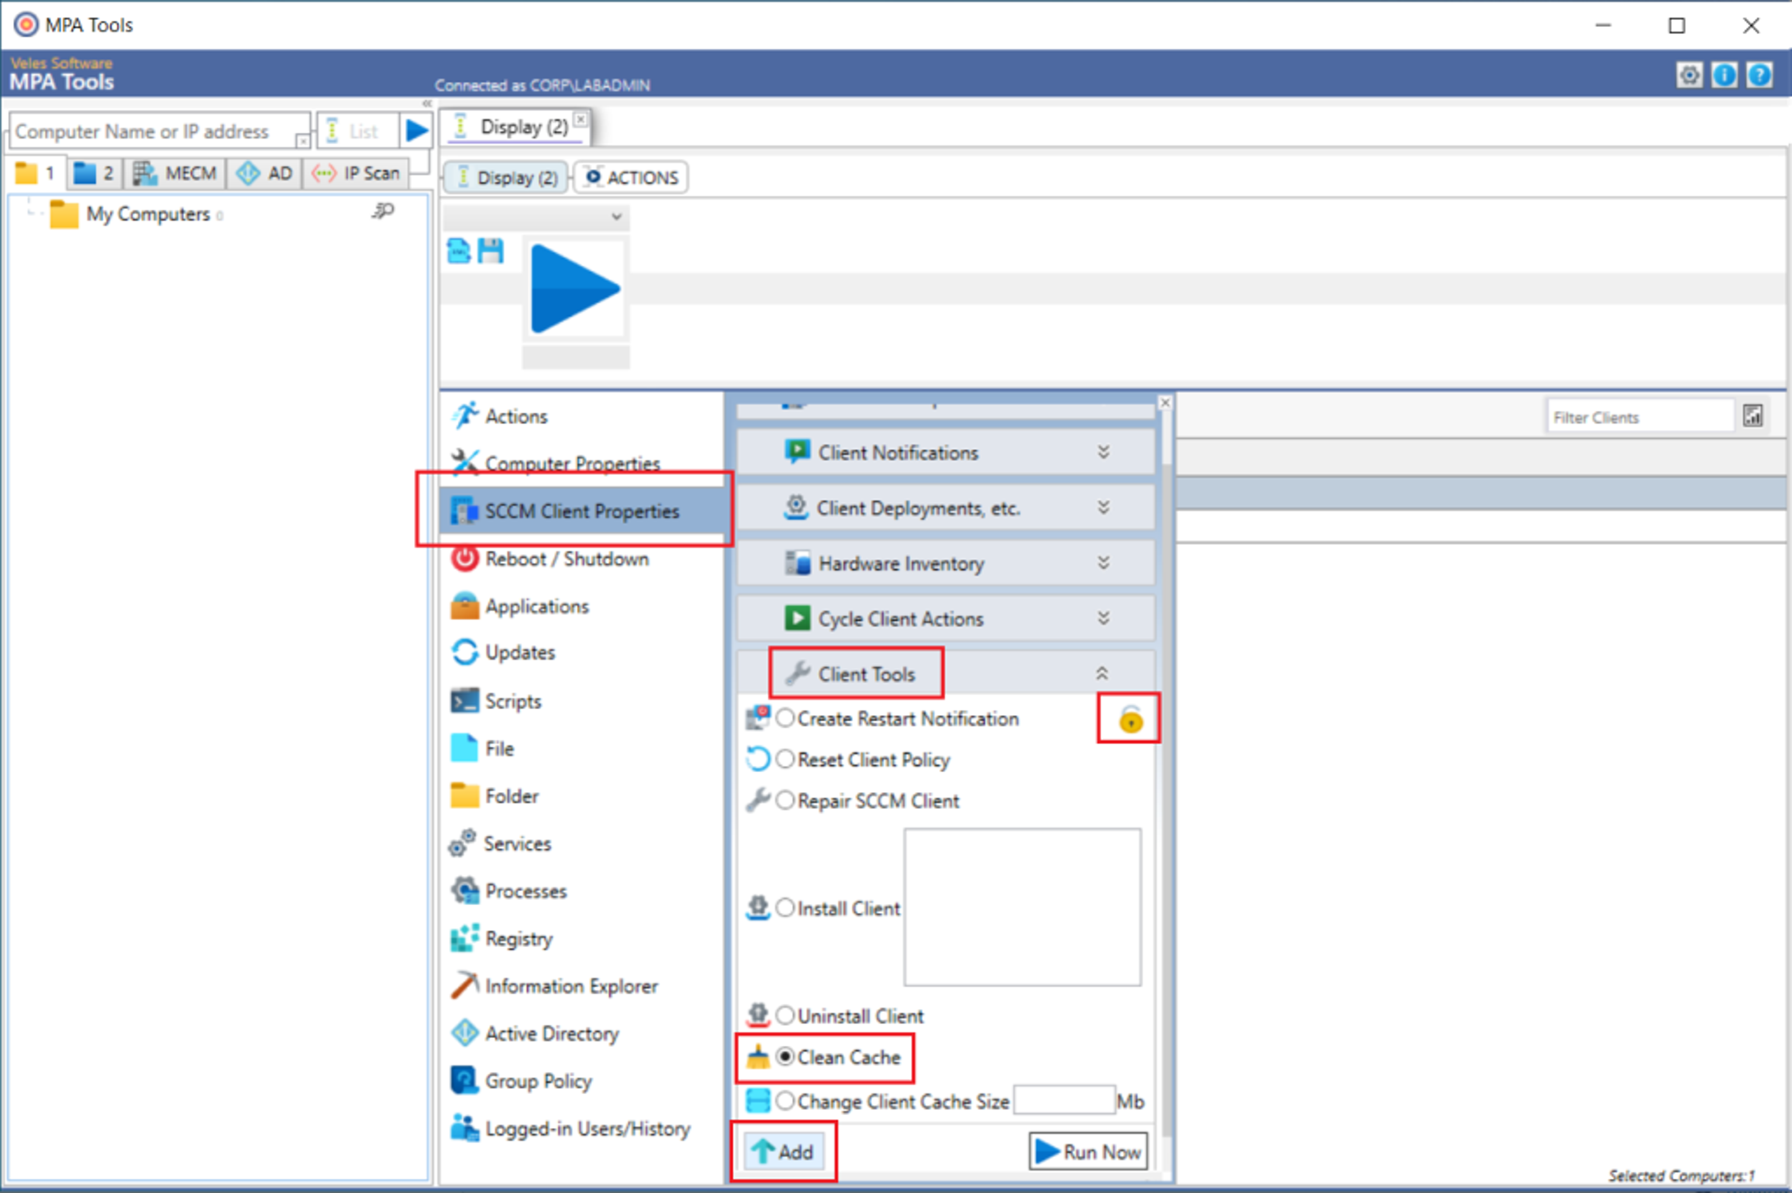
Task: Click the Run Now button
Action: [x=1088, y=1152]
